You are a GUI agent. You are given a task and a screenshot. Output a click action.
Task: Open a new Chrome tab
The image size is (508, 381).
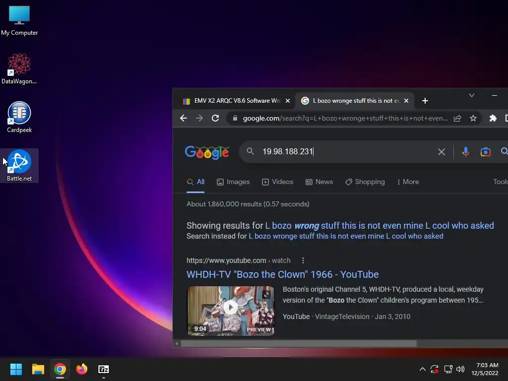pyautogui.click(x=425, y=101)
